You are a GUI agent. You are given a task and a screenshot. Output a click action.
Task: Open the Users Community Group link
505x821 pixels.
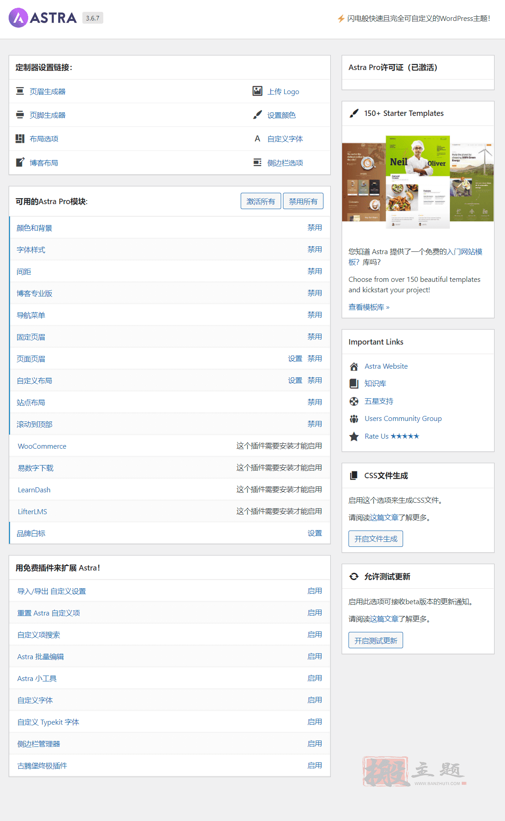403,418
